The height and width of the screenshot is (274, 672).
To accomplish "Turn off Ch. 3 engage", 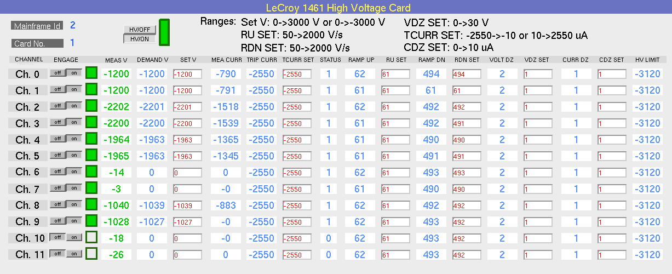I will click(x=58, y=122).
